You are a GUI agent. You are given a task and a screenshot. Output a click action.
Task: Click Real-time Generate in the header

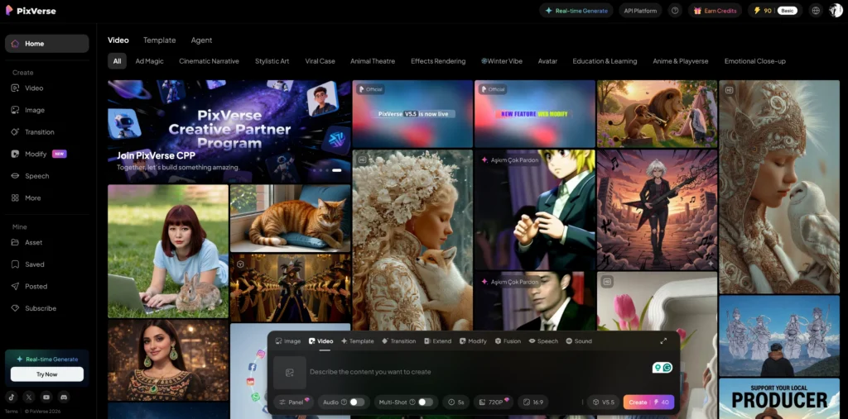[576, 10]
